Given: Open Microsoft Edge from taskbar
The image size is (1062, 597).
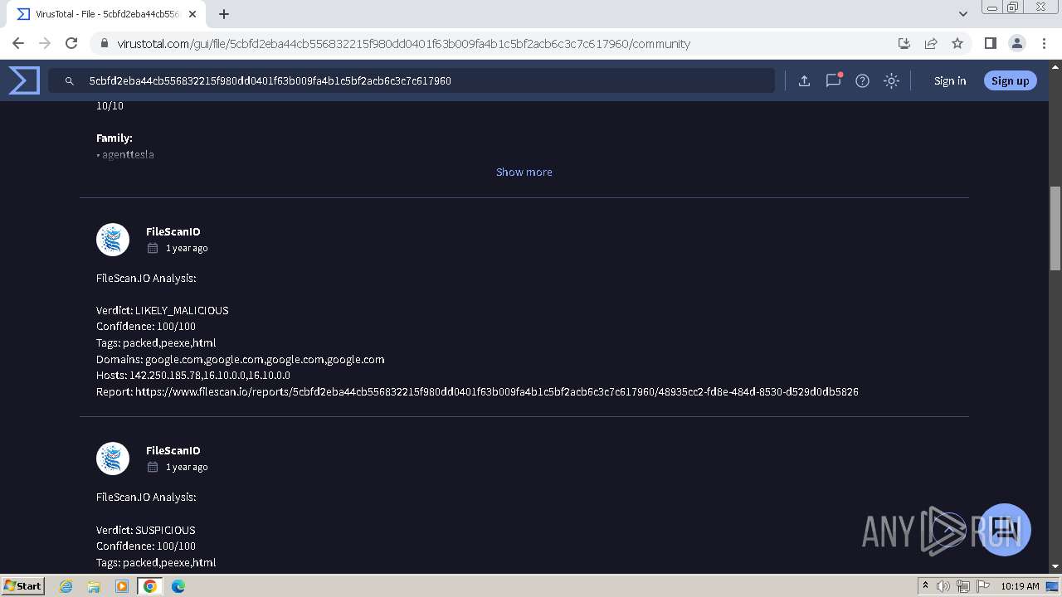Looking at the screenshot, I should [178, 586].
